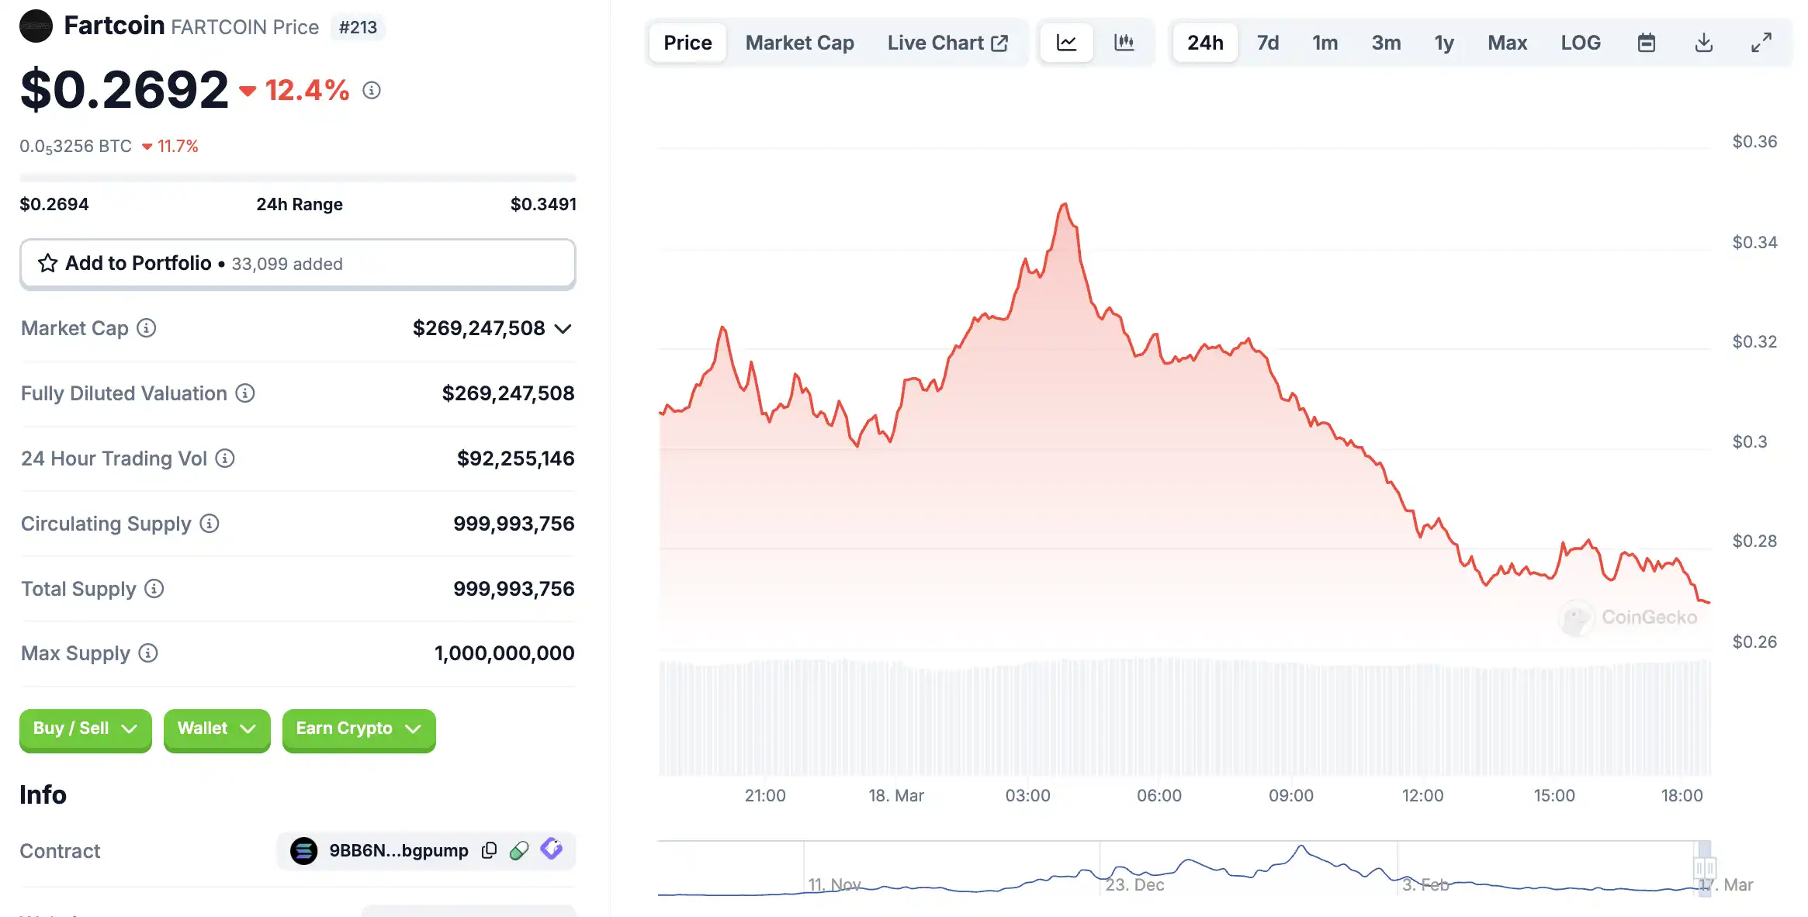The height and width of the screenshot is (917, 1808).
Task: Open the Live Chart tab
Action: pyautogui.click(x=947, y=43)
